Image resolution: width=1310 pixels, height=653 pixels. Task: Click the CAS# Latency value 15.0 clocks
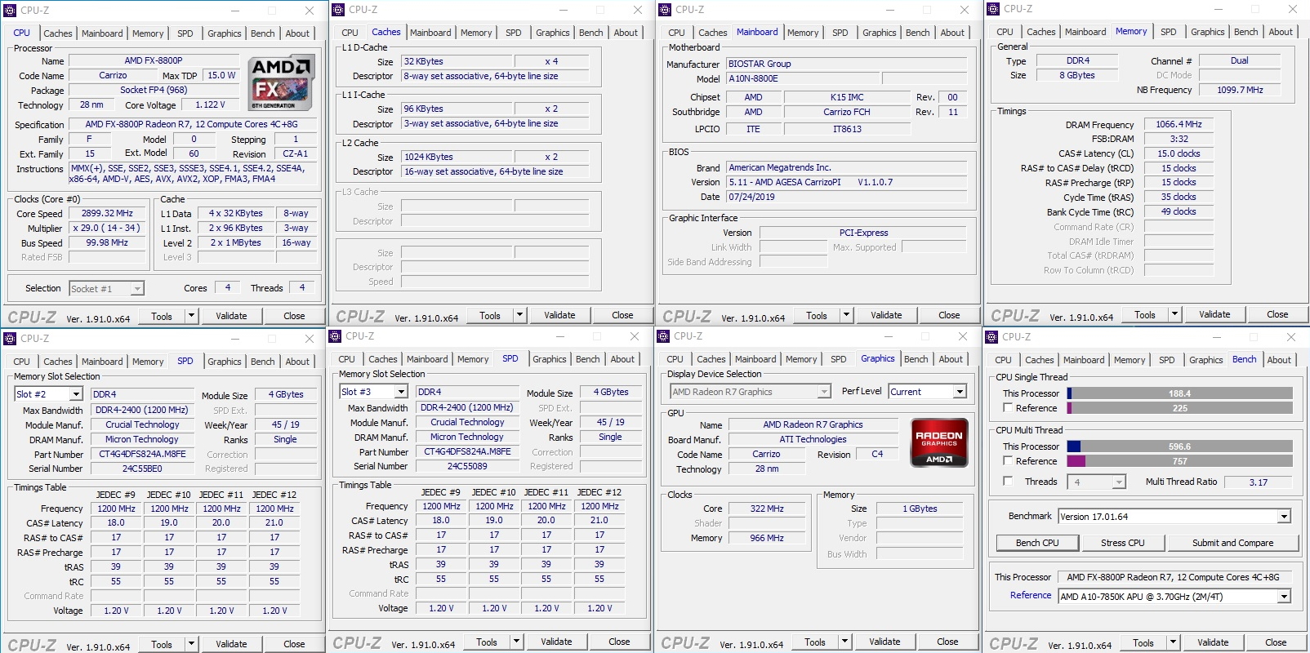pyautogui.click(x=1179, y=153)
